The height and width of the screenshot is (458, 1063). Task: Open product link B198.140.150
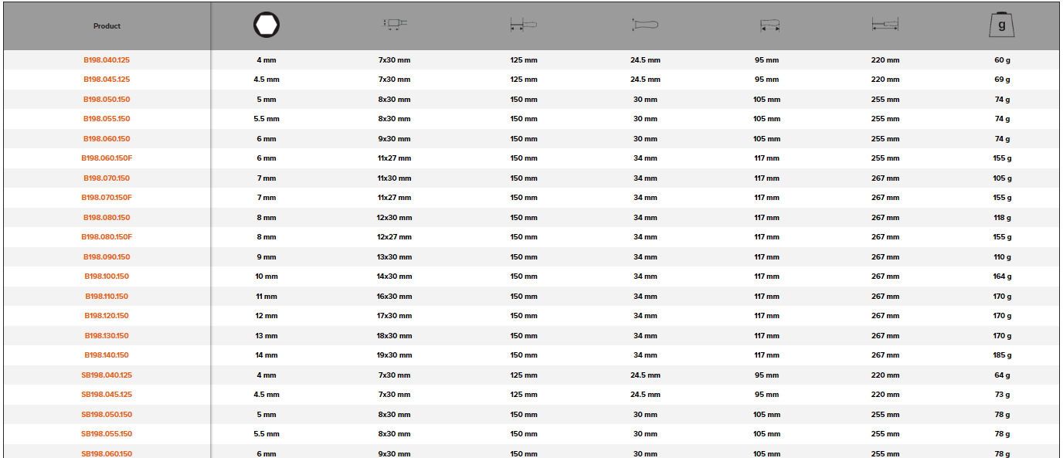pos(107,355)
